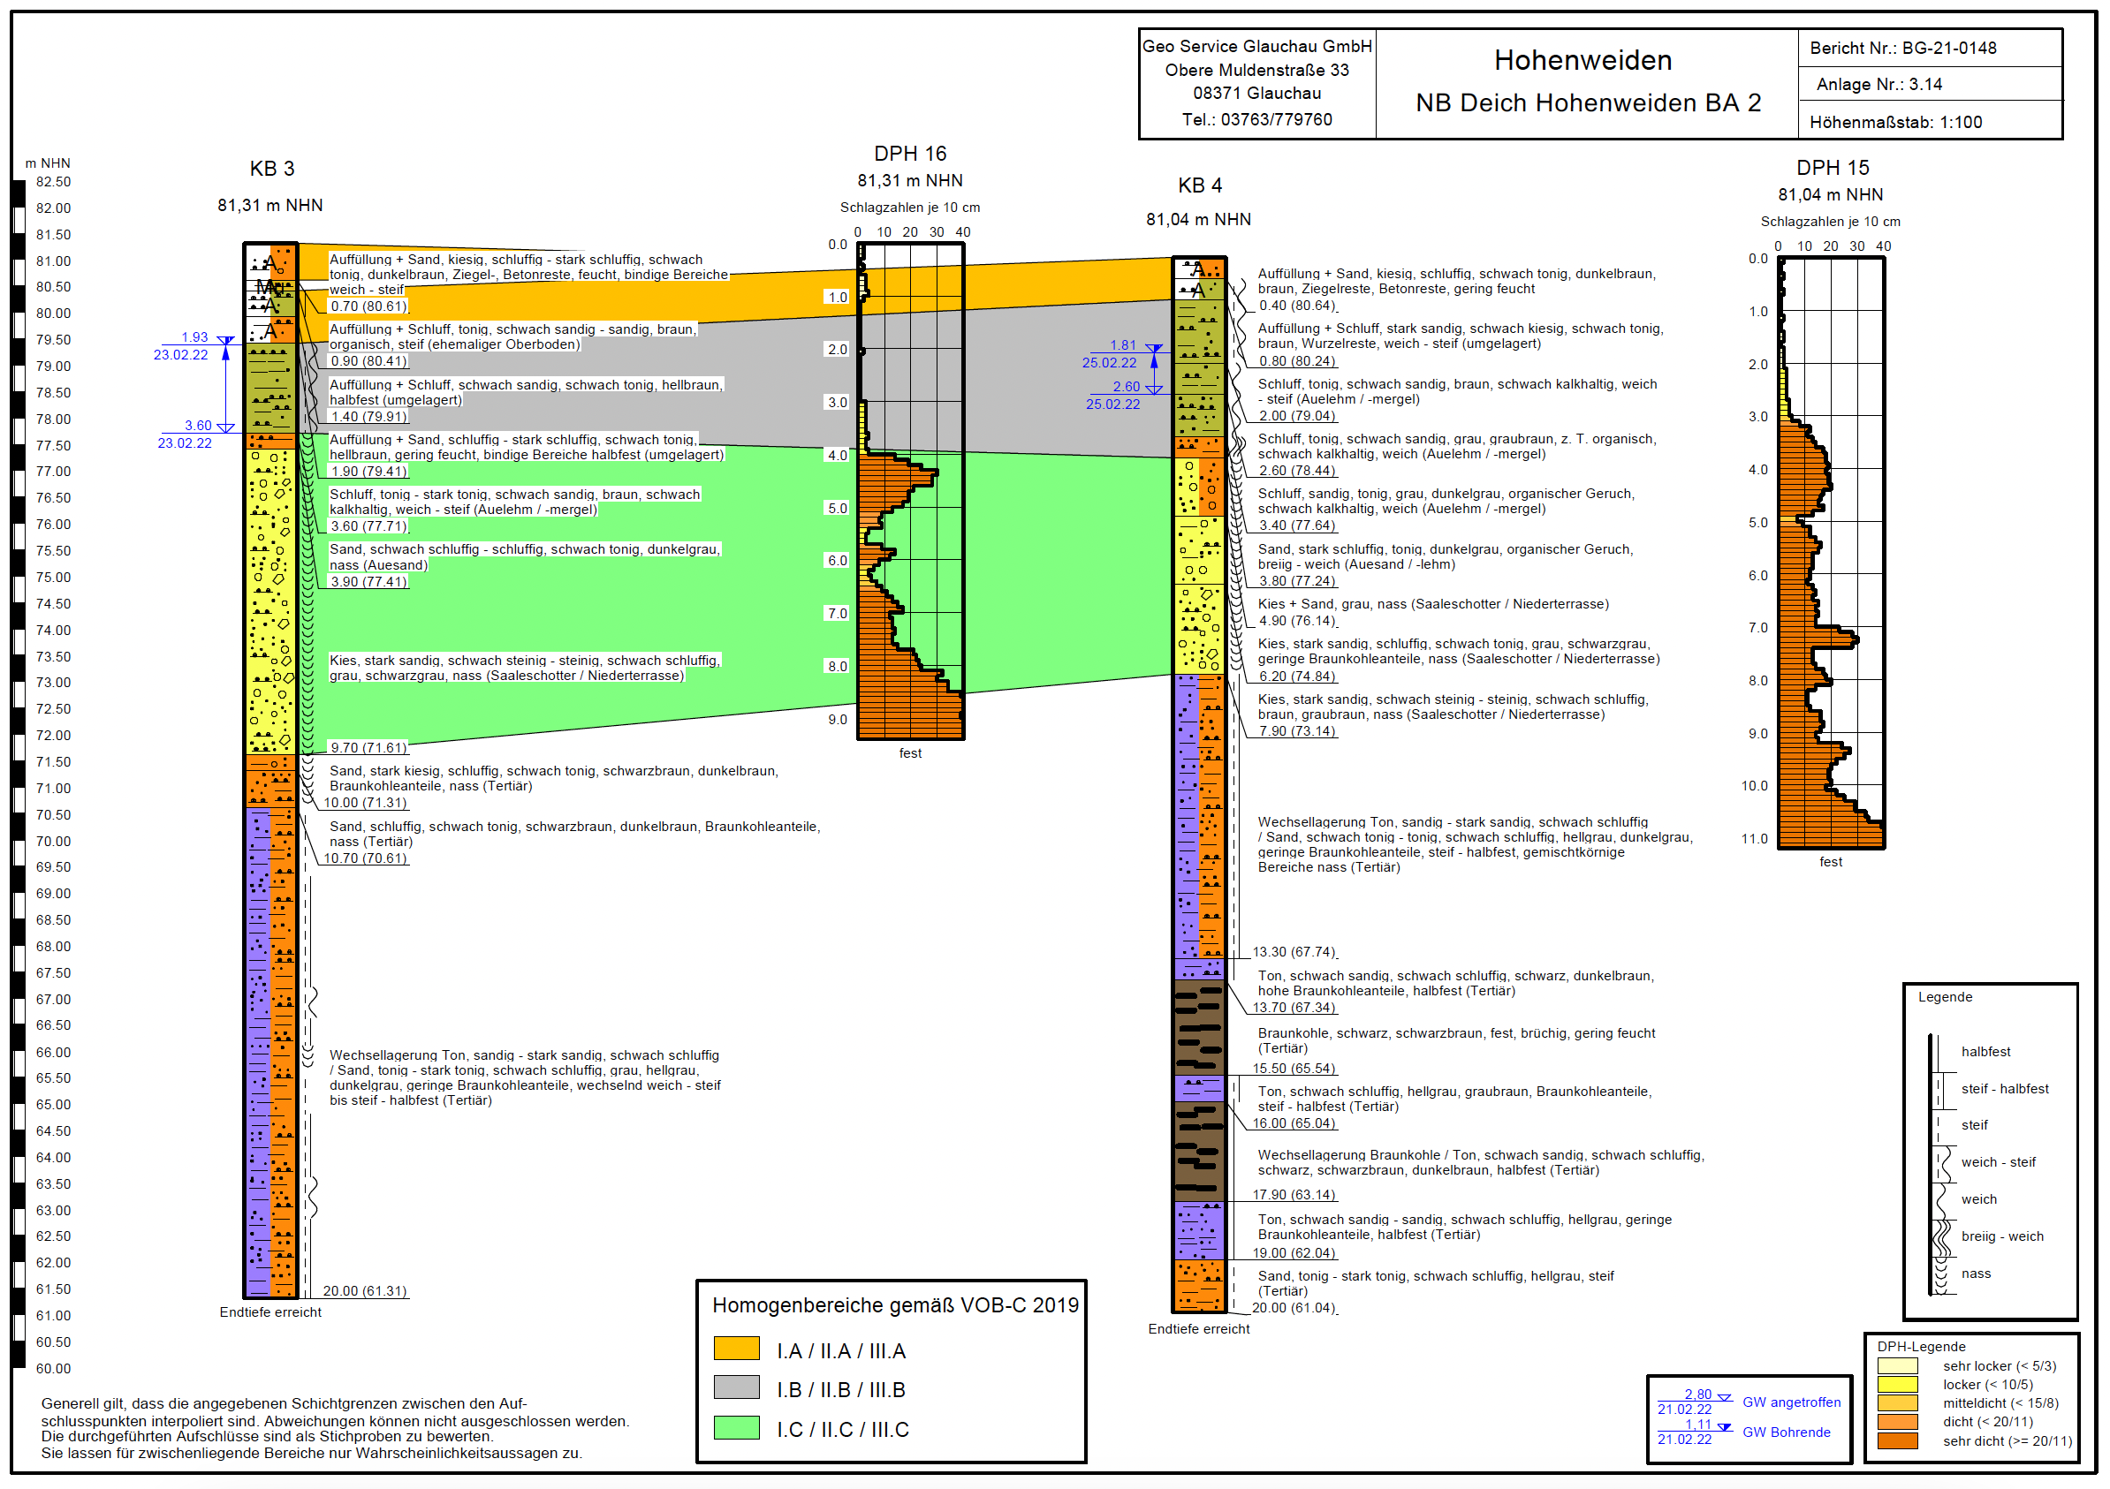Click the 'Bericht Nr.: BG-21-0148' field
The image size is (2110, 1489).
(1902, 49)
